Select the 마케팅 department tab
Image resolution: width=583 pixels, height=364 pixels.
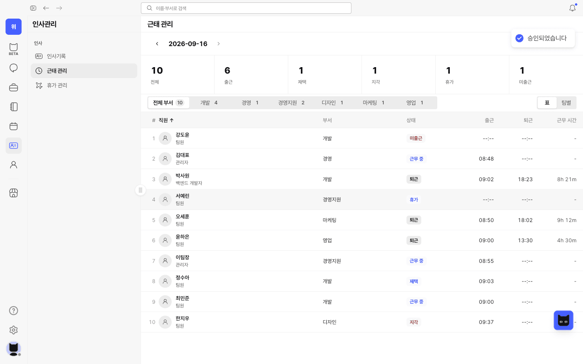[374, 103]
